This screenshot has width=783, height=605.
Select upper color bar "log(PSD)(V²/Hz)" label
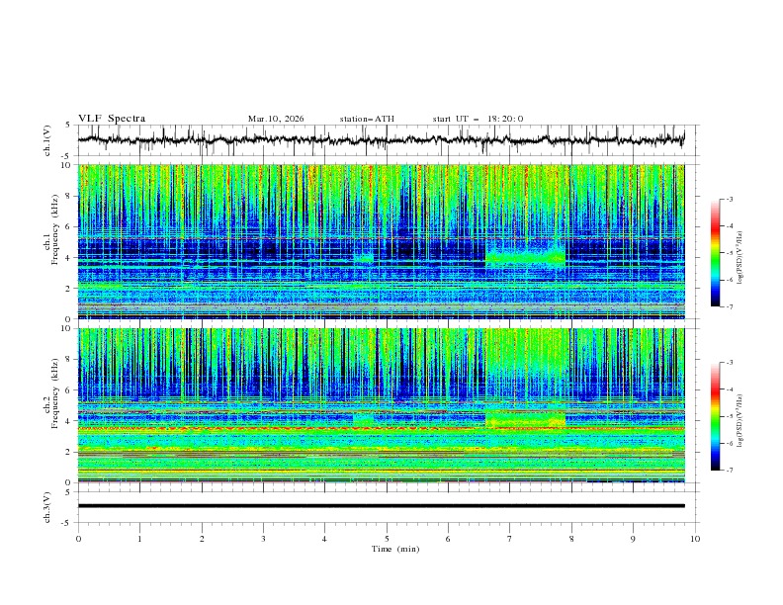pyautogui.click(x=740, y=258)
